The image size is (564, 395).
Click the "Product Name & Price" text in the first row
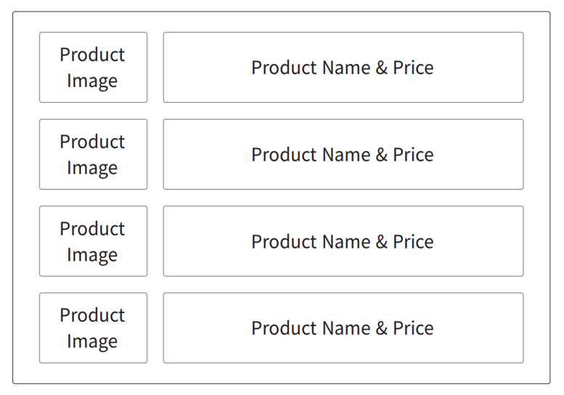(343, 67)
